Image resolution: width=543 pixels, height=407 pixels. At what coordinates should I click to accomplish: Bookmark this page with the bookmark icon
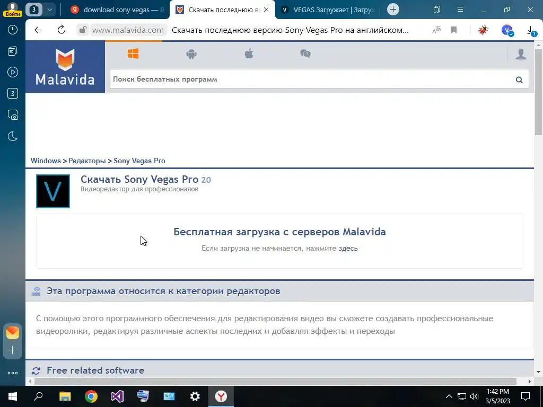454,30
